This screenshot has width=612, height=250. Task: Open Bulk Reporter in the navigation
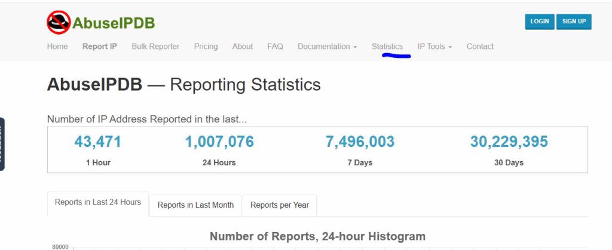(155, 47)
